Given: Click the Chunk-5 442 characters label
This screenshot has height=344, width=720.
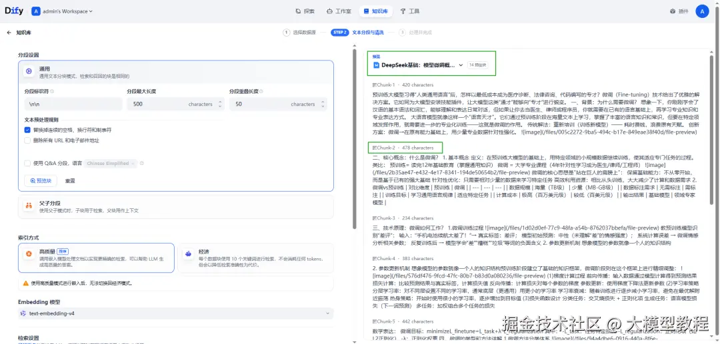Looking at the screenshot, I should pos(403,321).
